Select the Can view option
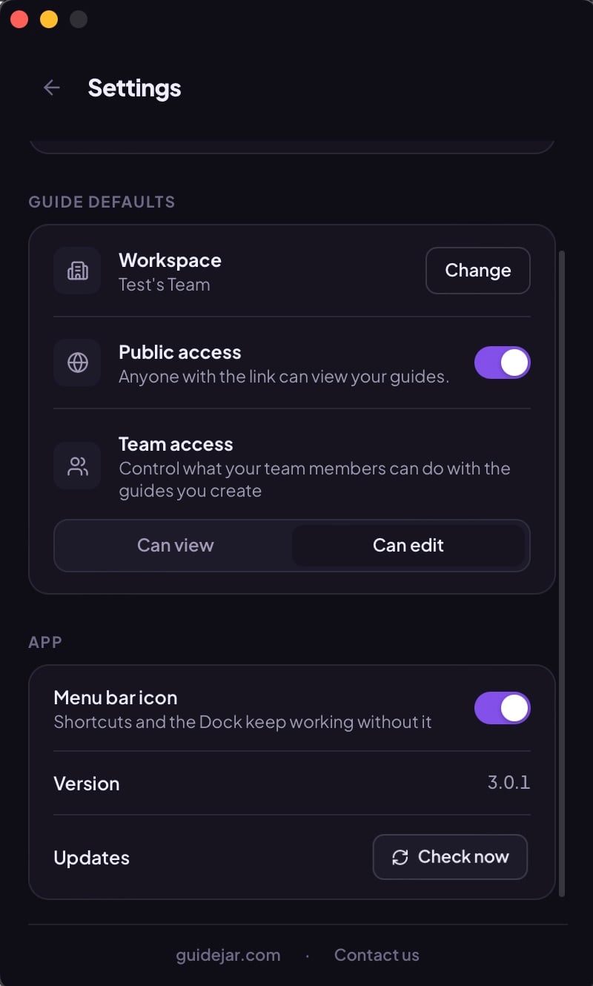Viewport: 593px width, 986px height. 176,545
